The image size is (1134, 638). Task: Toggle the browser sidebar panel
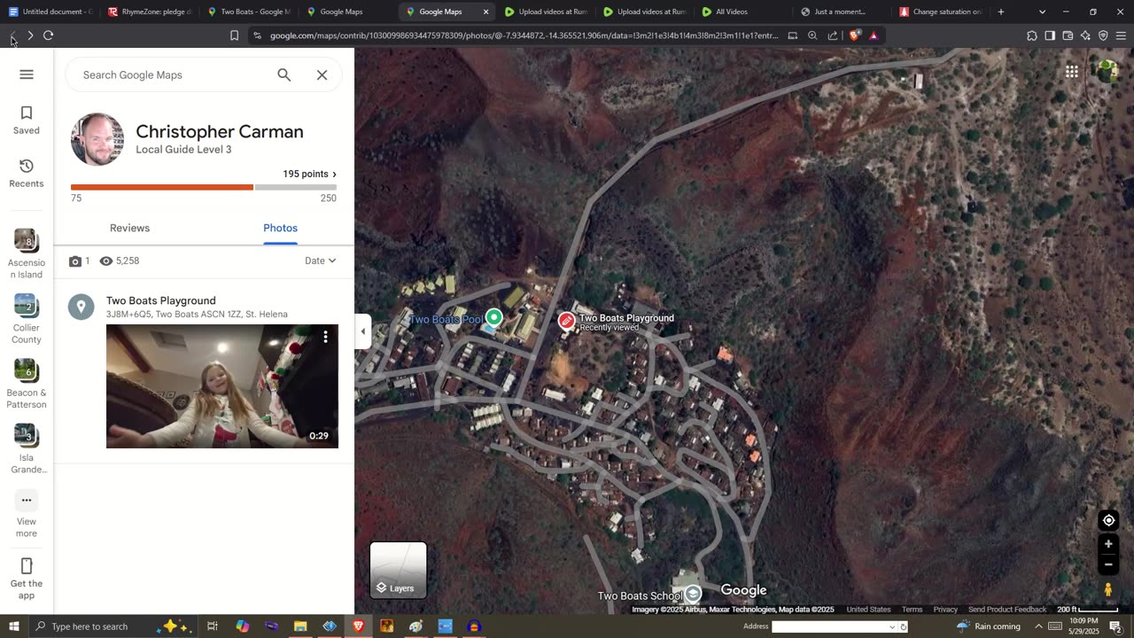coord(1050,35)
